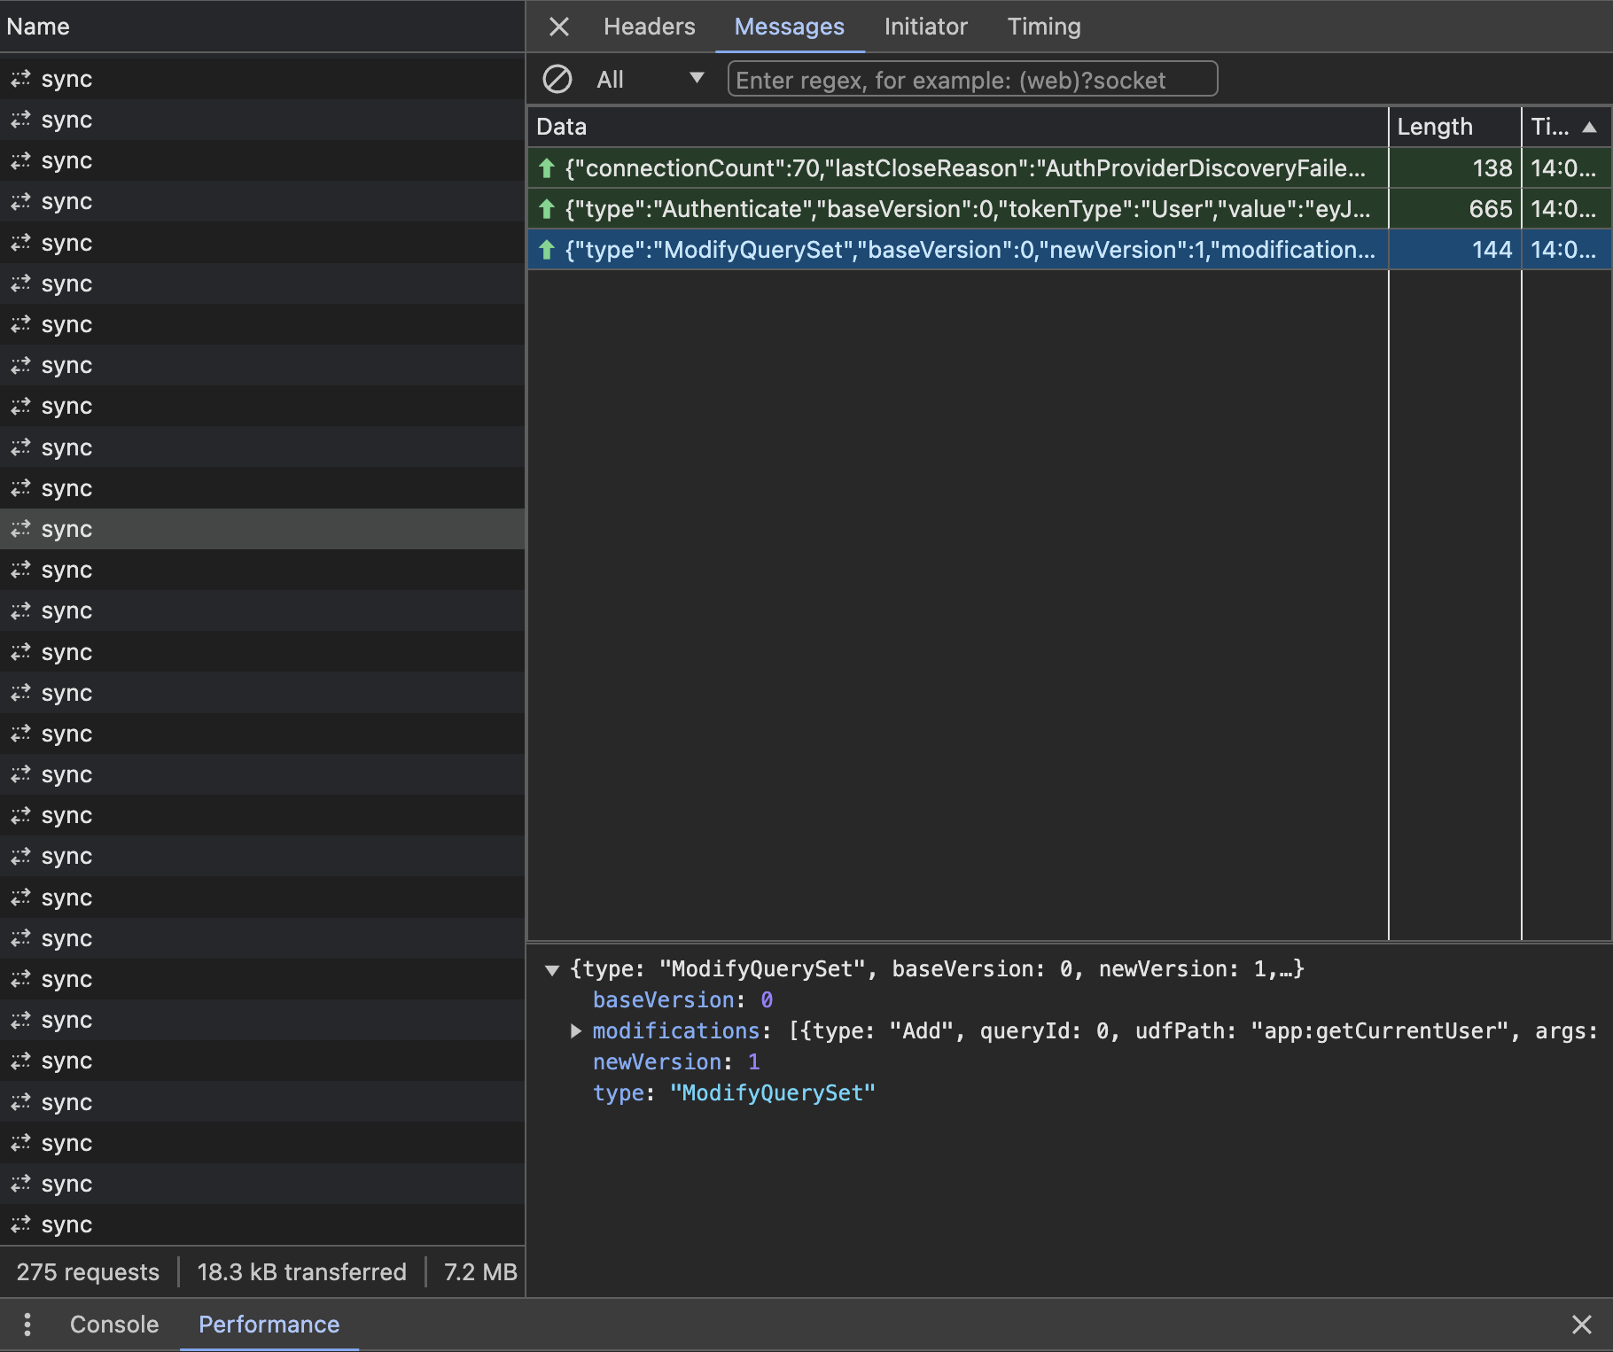1613x1352 pixels.
Task: Expand the modifications array
Action: [x=576, y=1031]
